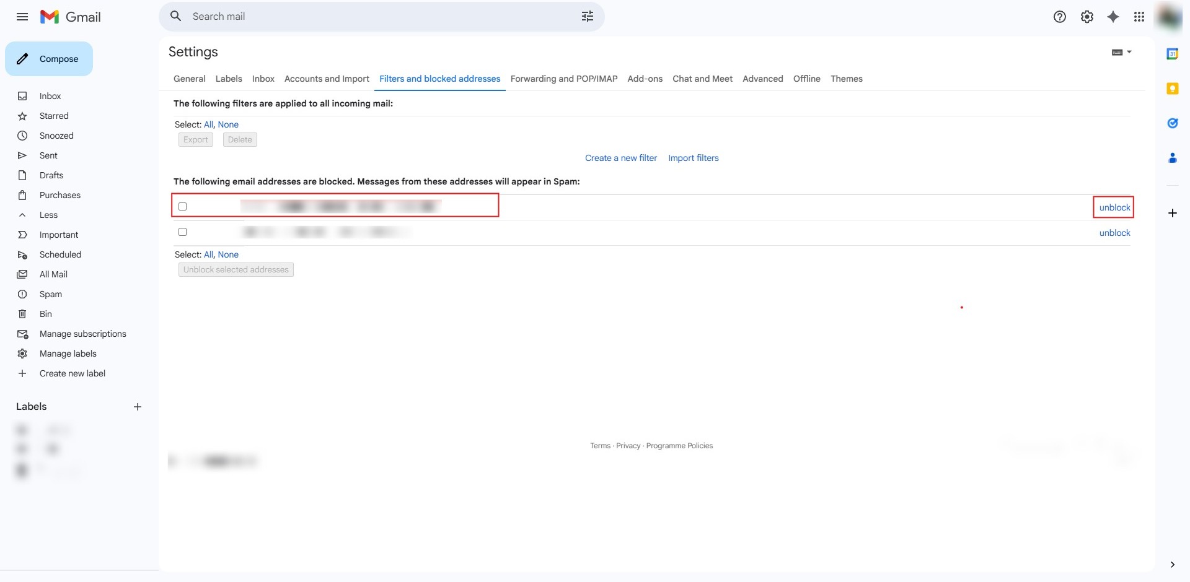Open Gmail settings gear icon

pyautogui.click(x=1087, y=17)
